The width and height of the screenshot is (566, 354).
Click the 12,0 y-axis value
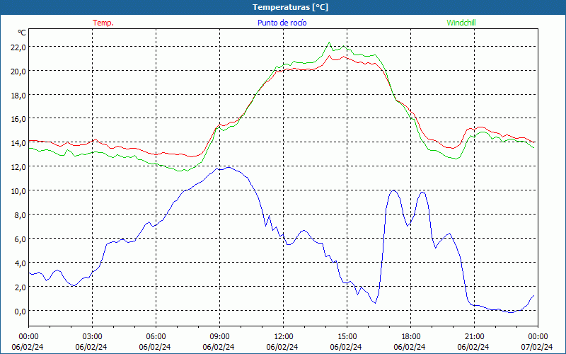tap(18, 166)
